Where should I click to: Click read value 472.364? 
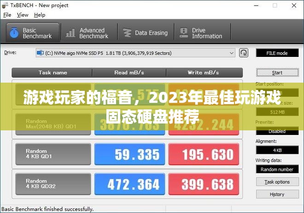point(130,184)
